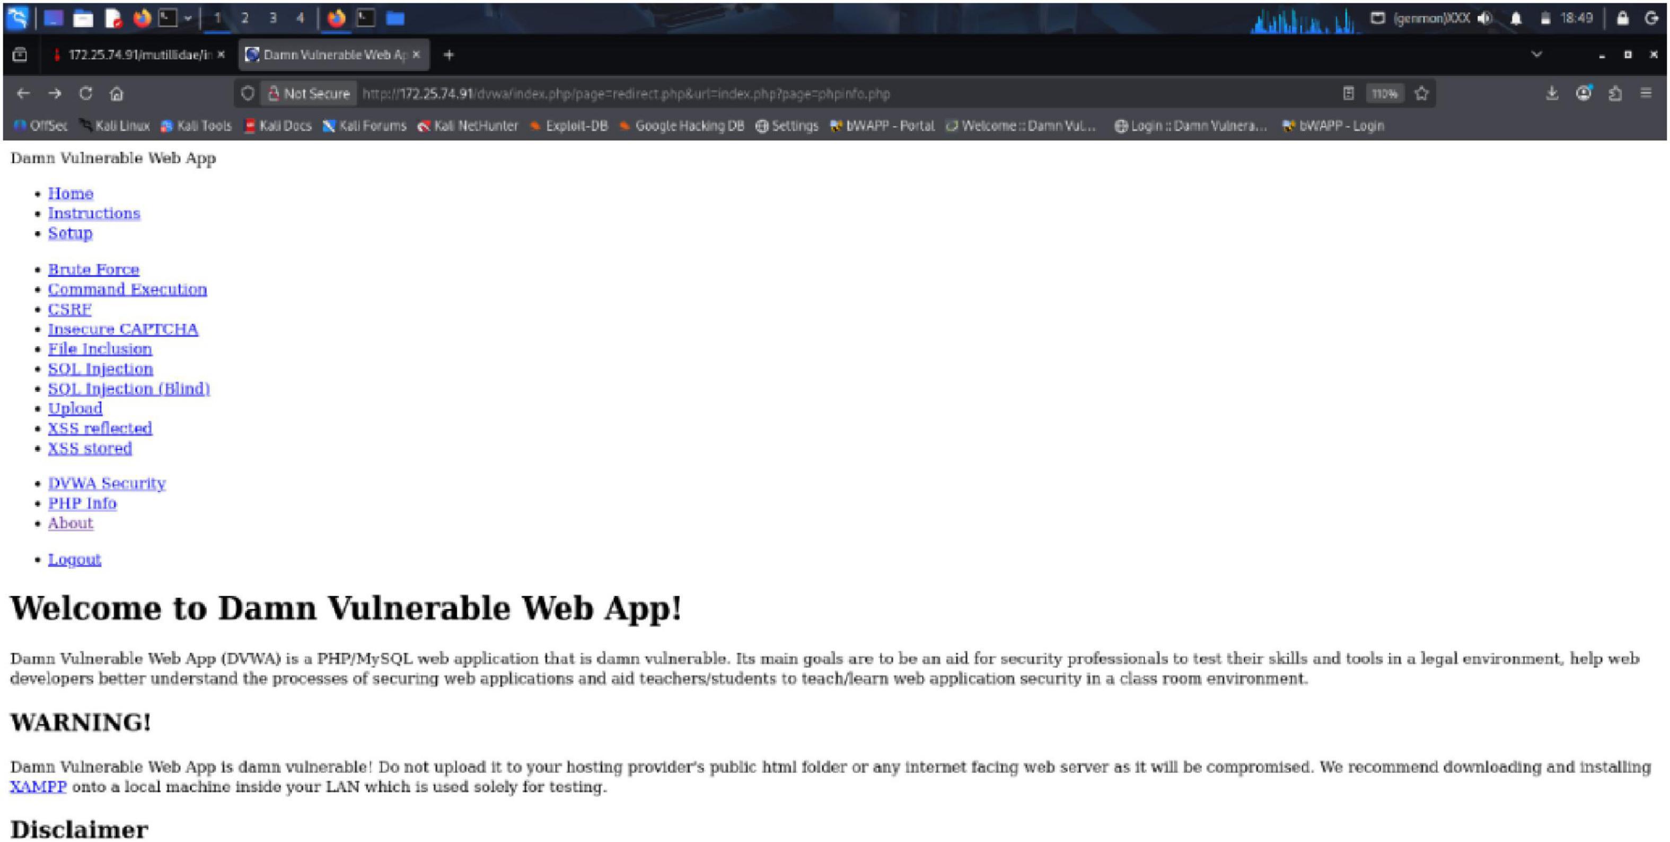Open the SQL Injection (Blind) link
This screenshot has height=842, width=1670.
coord(129,389)
